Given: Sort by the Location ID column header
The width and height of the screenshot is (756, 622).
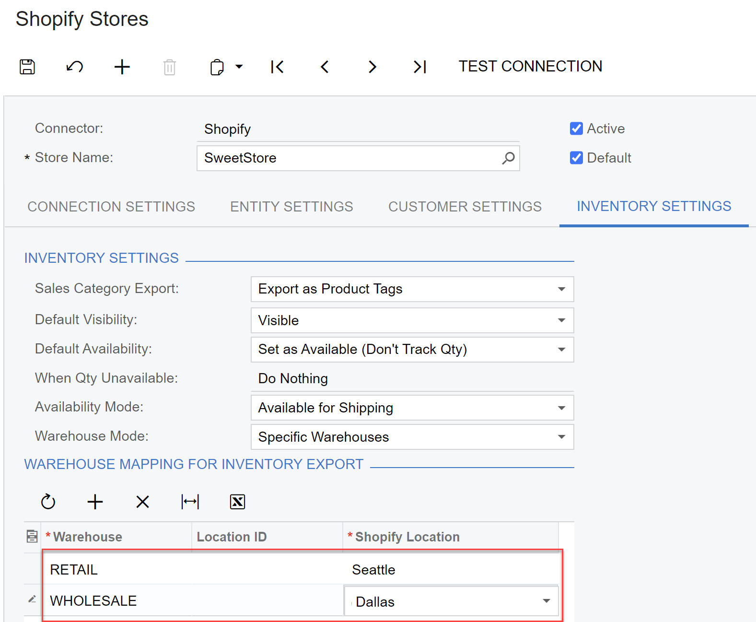Looking at the screenshot, I should pos(267,537).
